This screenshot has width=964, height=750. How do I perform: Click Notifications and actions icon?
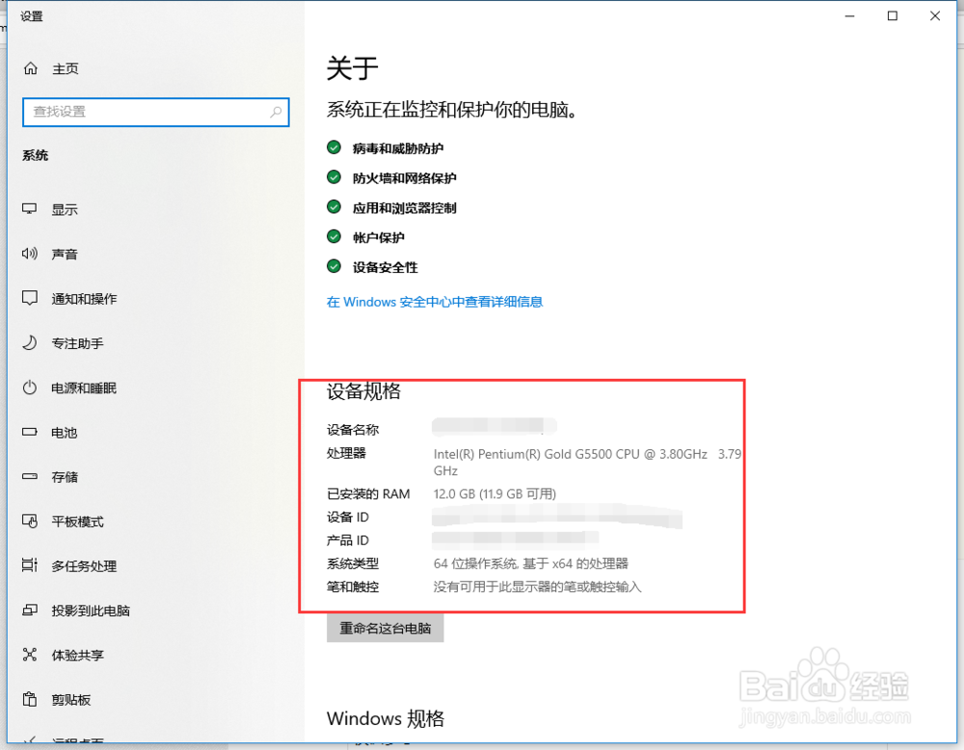(x=30, y=298)
